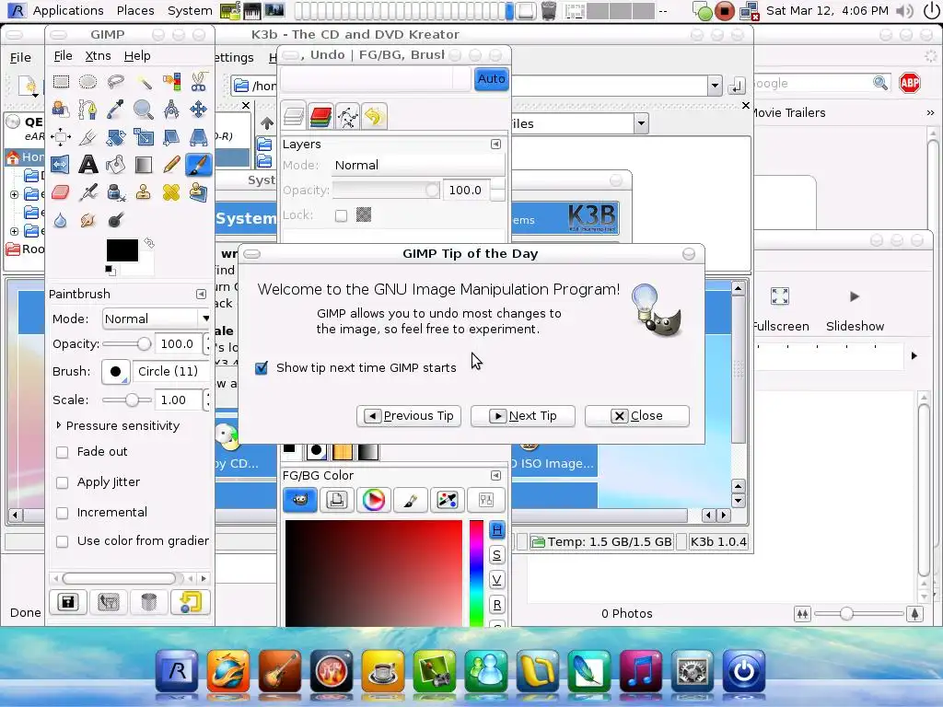Open the Paintbrush Mode dropdown

[x=157, y=319]
